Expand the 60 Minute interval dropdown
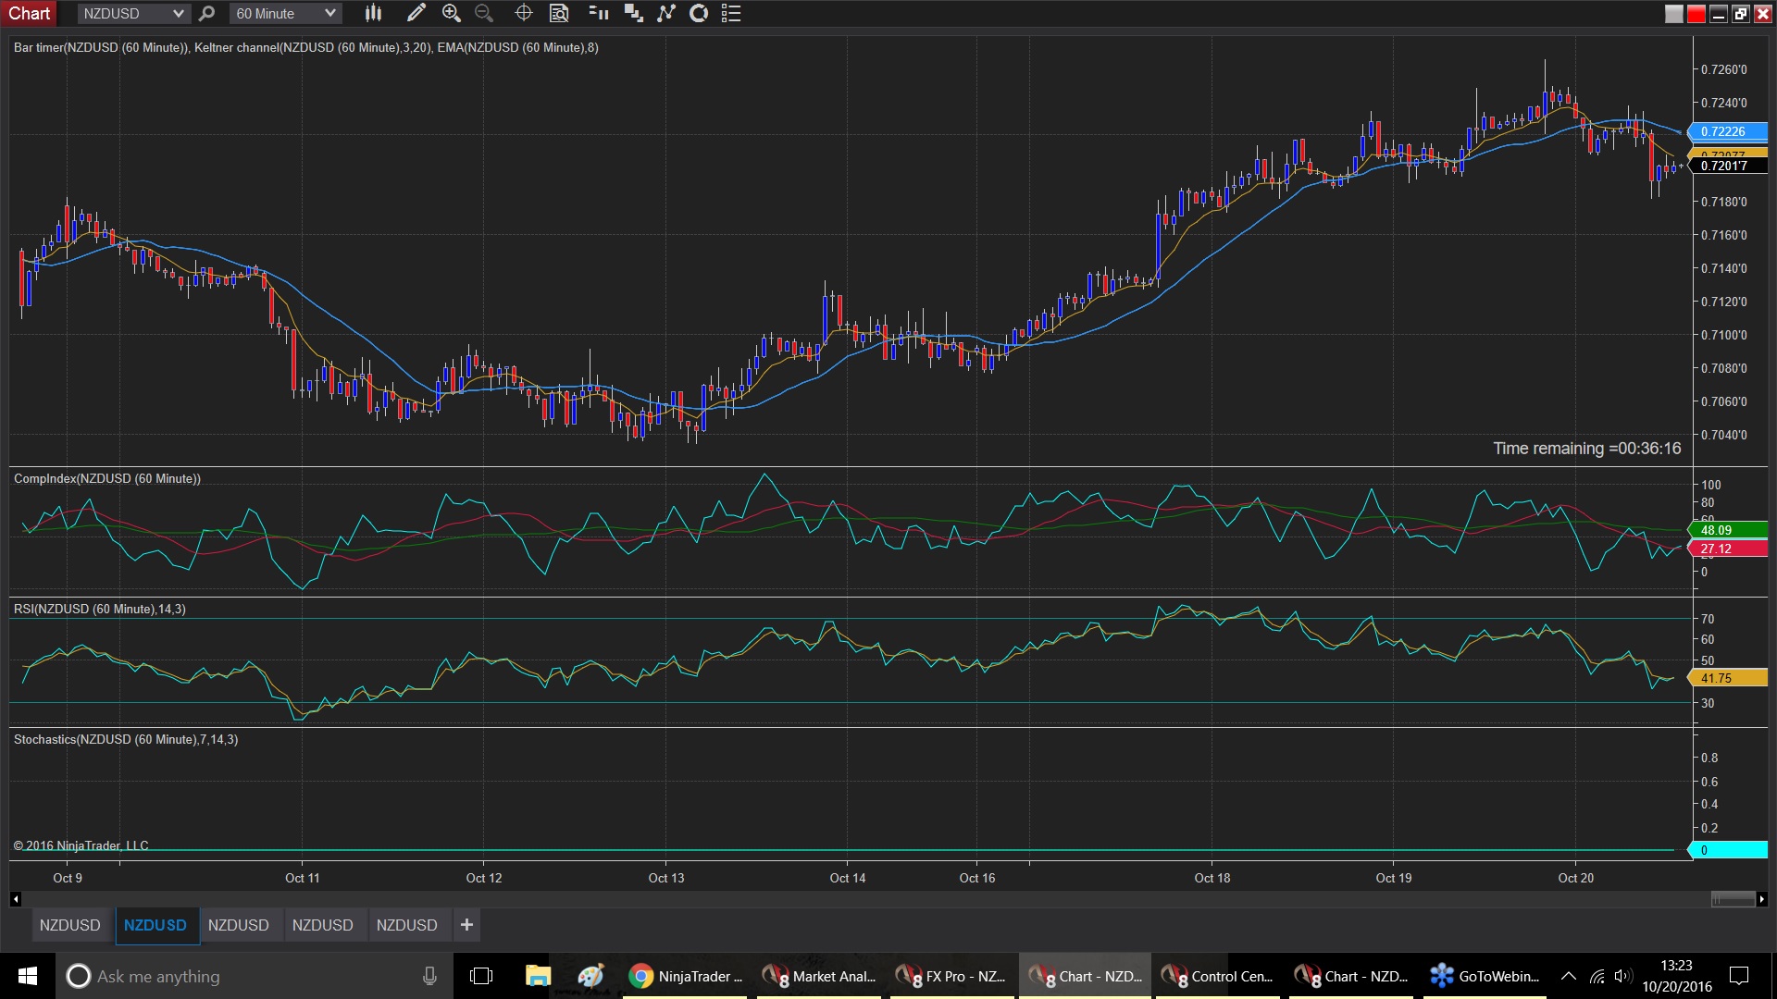The height and width of the screenshot is (999, 1777). tap(329, 13)
